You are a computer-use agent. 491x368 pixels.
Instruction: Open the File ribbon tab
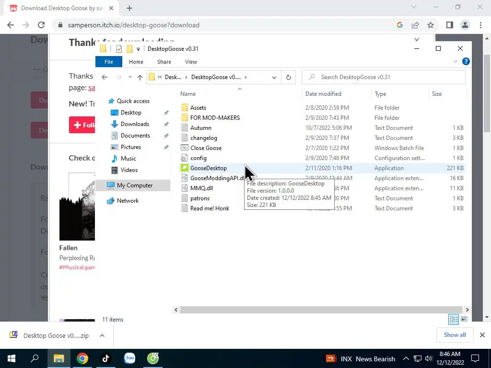[109, 62]
